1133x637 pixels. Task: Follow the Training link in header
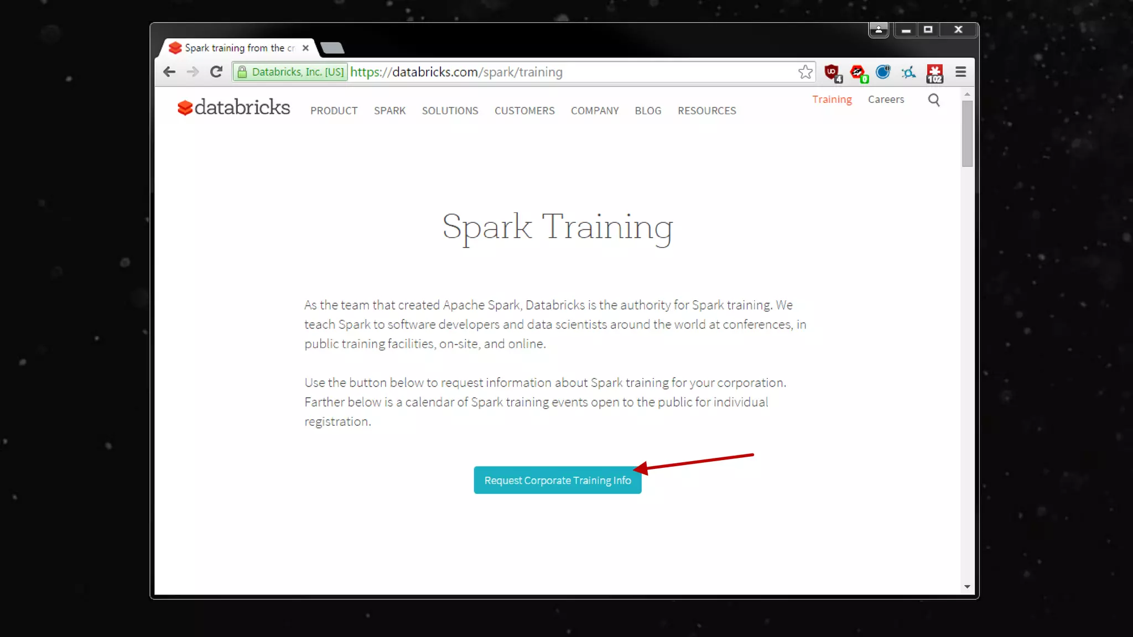point(831,100)
